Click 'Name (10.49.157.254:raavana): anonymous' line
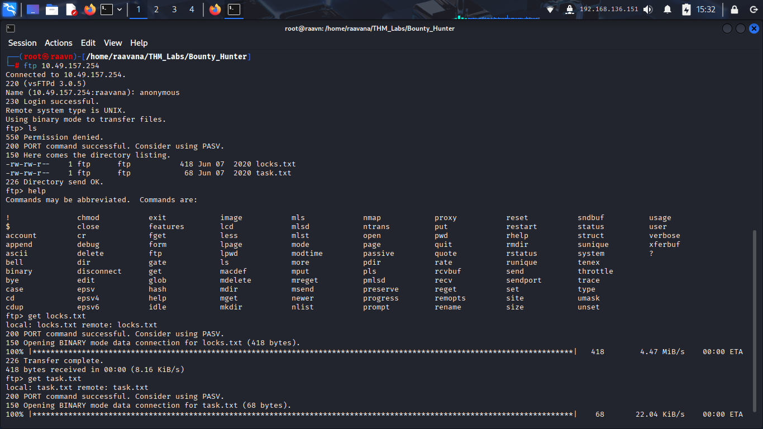 (93, 93)
